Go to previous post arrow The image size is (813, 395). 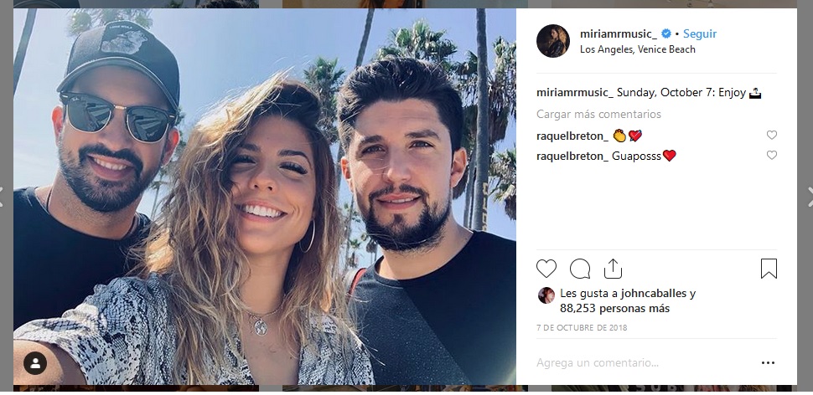coord(2,197)
